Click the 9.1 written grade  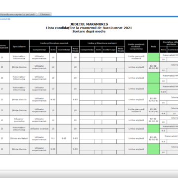pyautogui.click(x=53, y=138)
